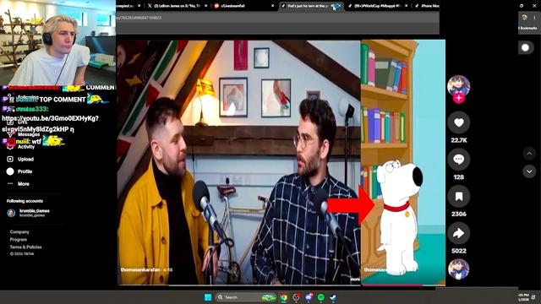The height and width of the screenshot is (304, 541).
Task: Expand More in the TikTok sidebar
Action: (19, 184)
